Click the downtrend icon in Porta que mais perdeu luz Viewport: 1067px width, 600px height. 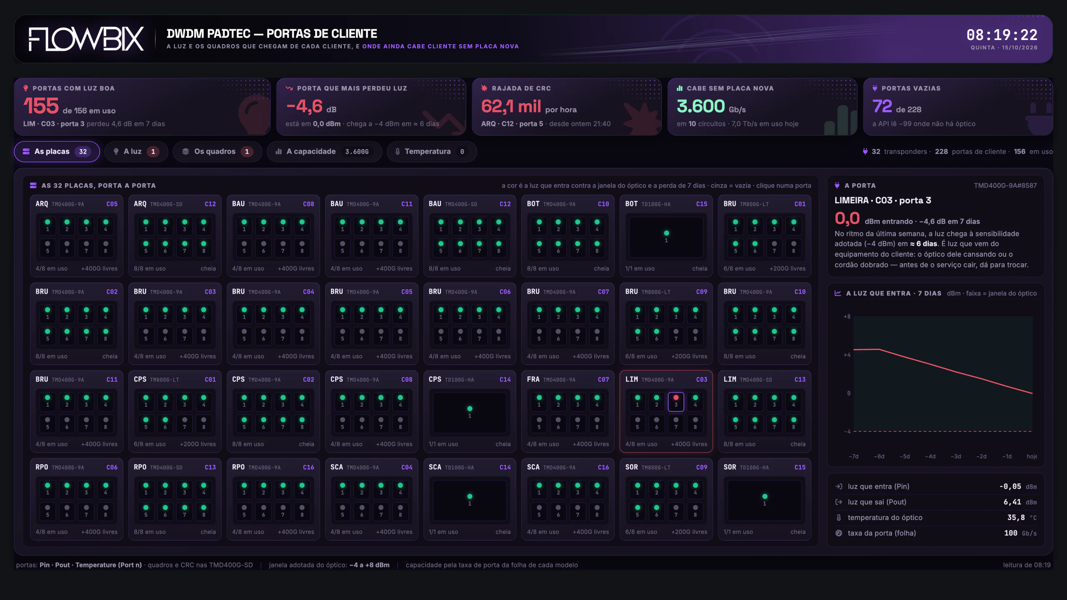click(x=289, y=88)
